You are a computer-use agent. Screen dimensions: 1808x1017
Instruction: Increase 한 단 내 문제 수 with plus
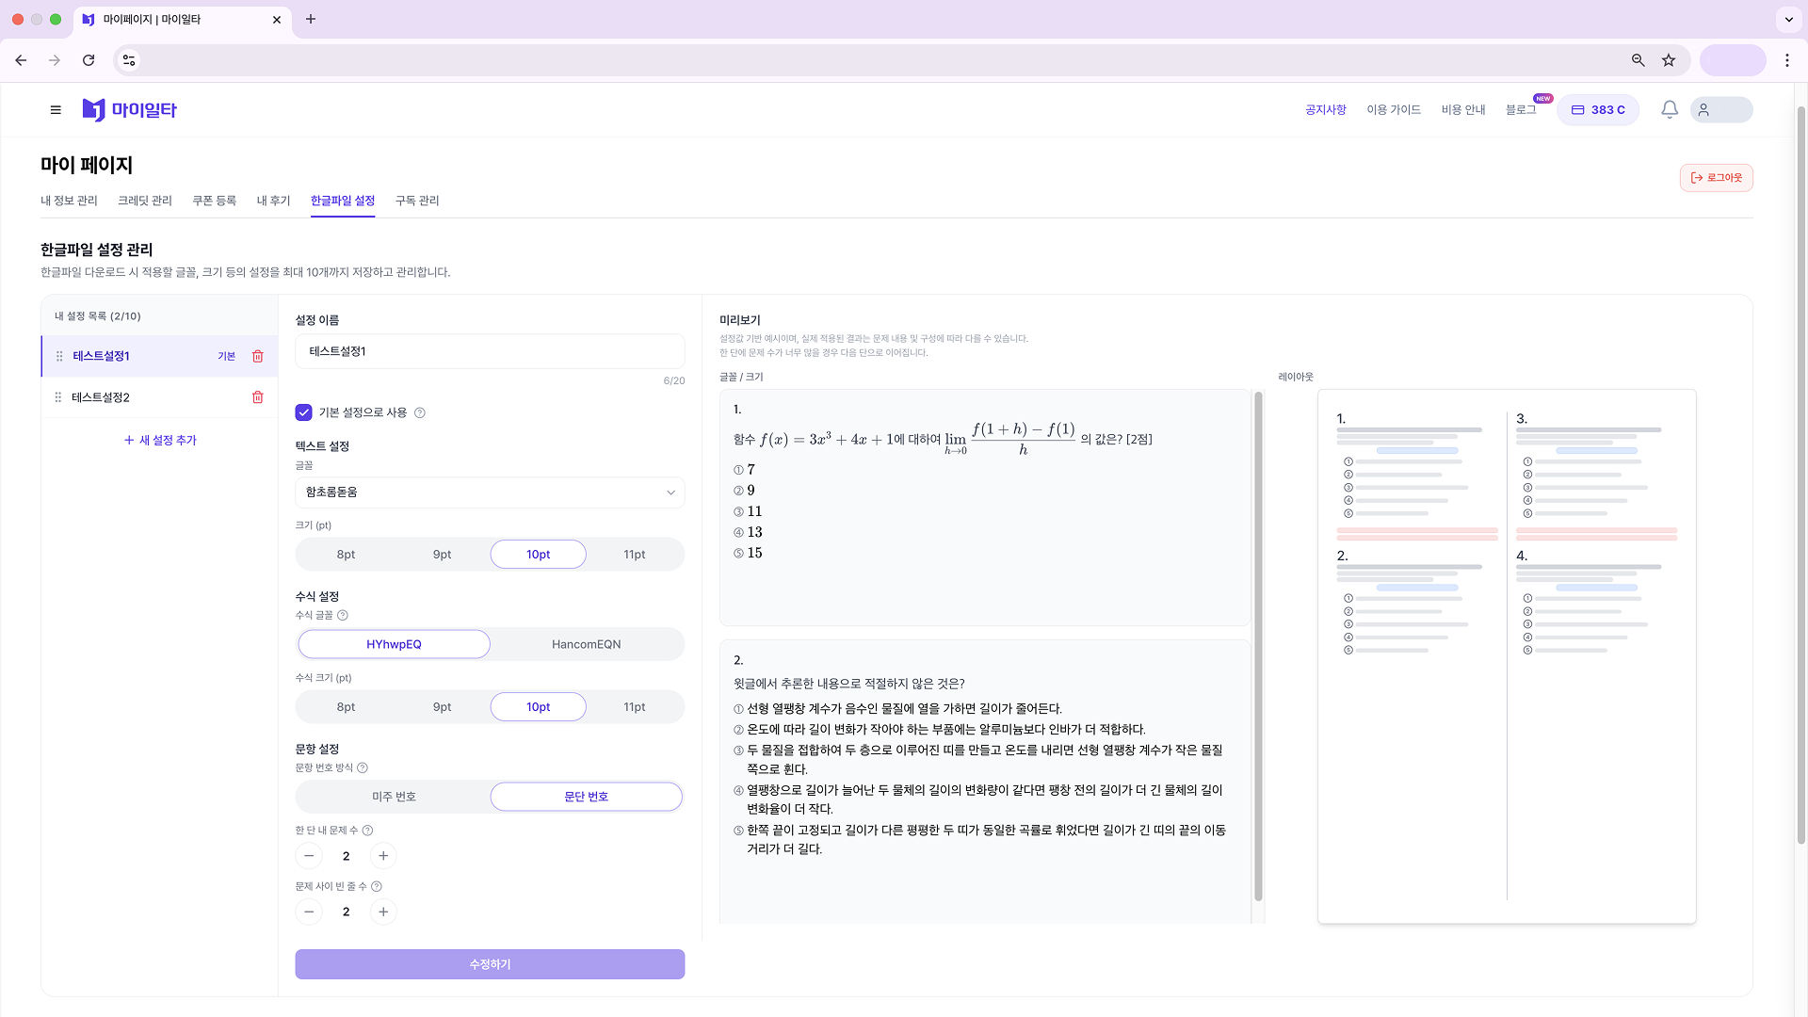coord(383,856)
